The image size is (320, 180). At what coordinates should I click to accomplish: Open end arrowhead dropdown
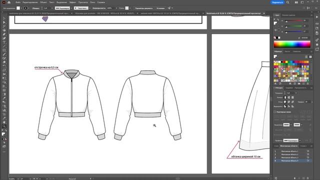point(301,124)
